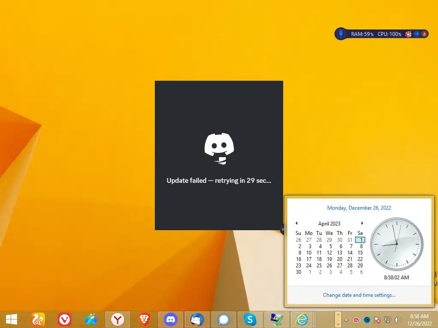The height and width of the screenshot is (328, 438).
Task: Show hidden system tray icons
Action: tap(346, 320)
